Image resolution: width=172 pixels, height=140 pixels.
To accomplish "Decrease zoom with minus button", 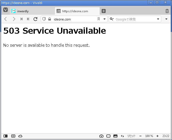I will [140, 136].
